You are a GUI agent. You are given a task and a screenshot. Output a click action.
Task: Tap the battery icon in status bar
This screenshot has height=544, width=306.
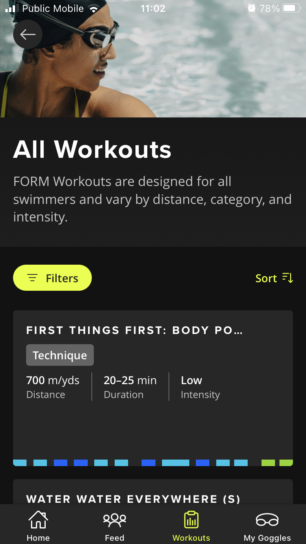pos(292,9)
